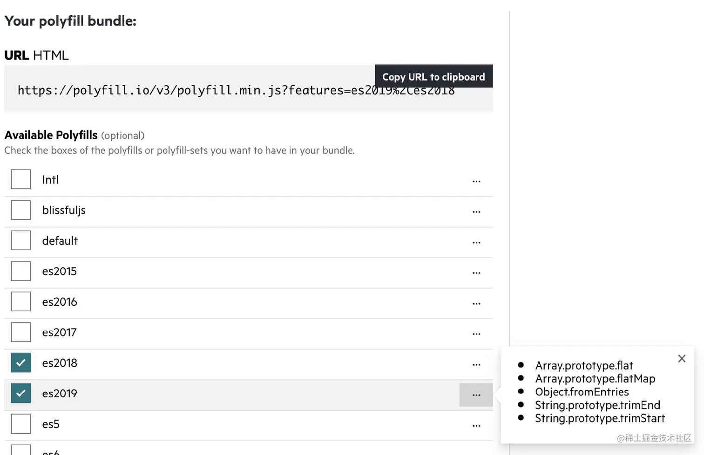The image size is (704, 455).
Task: Click String.prototype.trimStart entry
Action: (600, 418)
